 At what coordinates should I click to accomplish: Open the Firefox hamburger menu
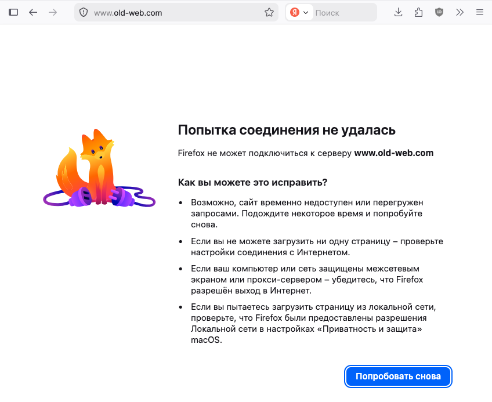point(480,13)
